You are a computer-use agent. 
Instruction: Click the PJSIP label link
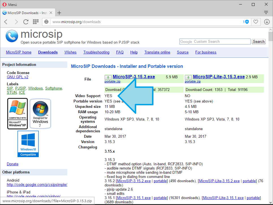click(21, 88)
